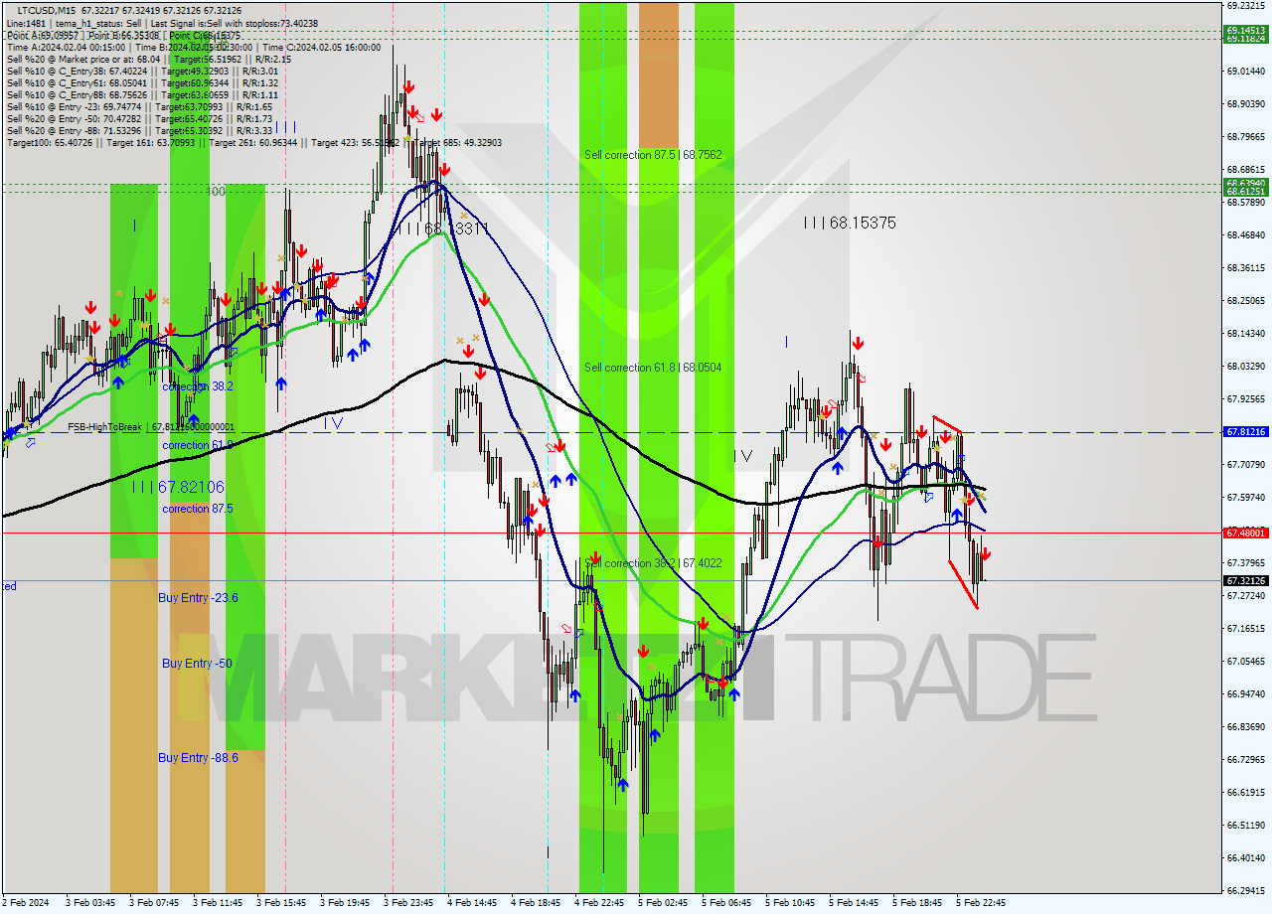The image size is (1272, 914).
Task: Click the '| | | 68.15375' wave label
Action: tap(850, 224)
